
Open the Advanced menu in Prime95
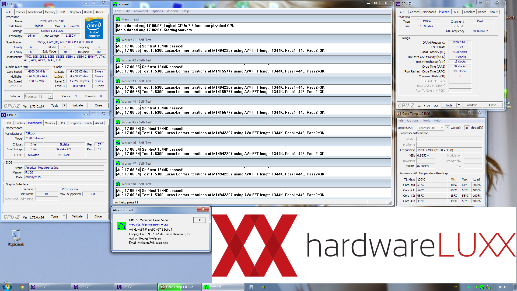(x=141, y=11)
